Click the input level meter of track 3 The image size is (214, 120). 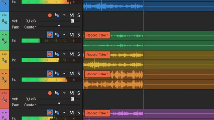click(51, 41)
